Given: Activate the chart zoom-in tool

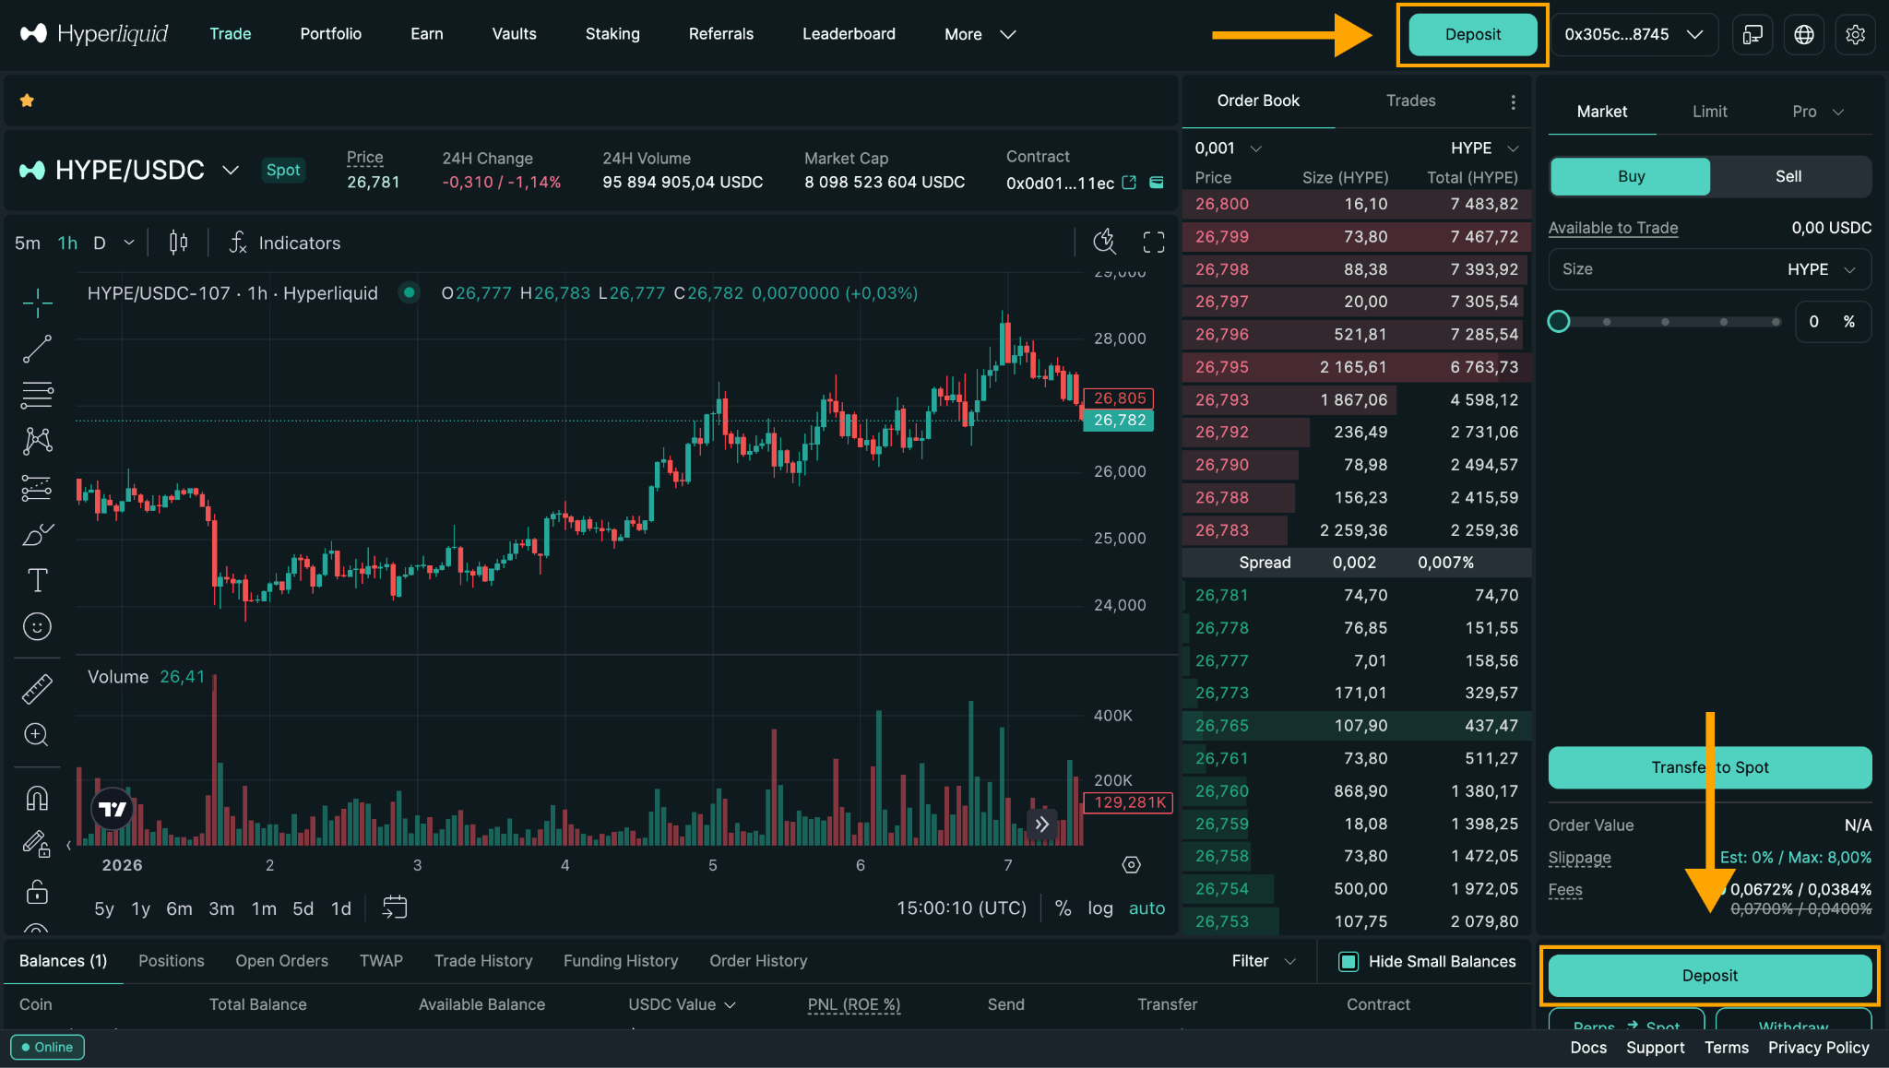Looking at the screenshot, I should tap(37, 735).
